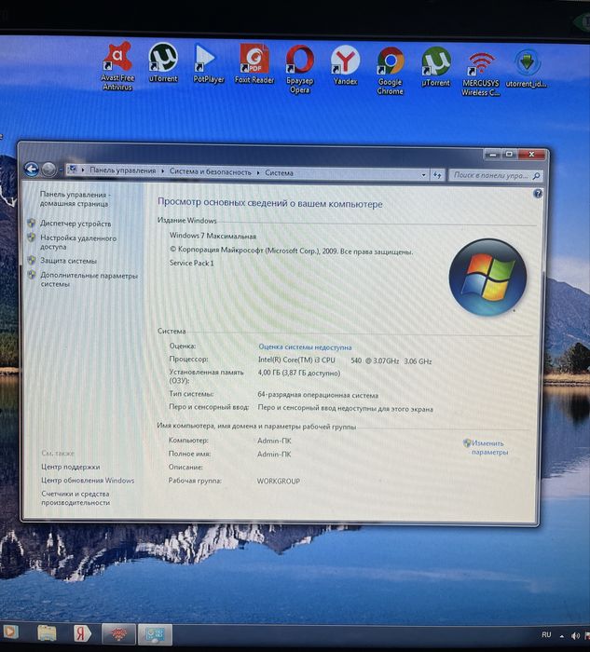Click Изменить параметры link
This screenshot has height=652, width=590.
[489, 447]
